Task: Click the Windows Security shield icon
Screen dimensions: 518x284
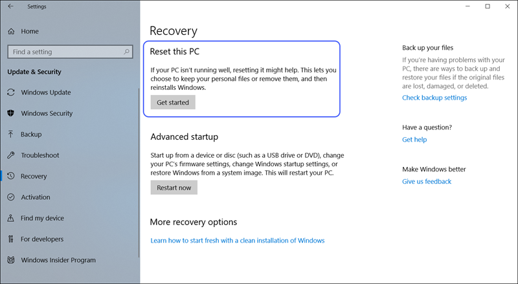Action: click(11, 113)
